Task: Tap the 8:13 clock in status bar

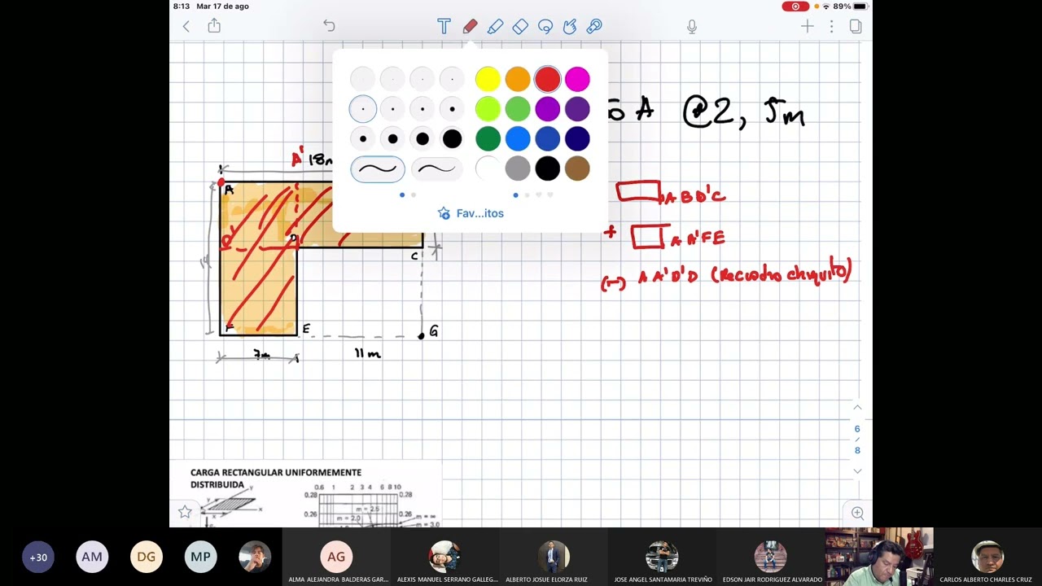Action: click(182, 7)
